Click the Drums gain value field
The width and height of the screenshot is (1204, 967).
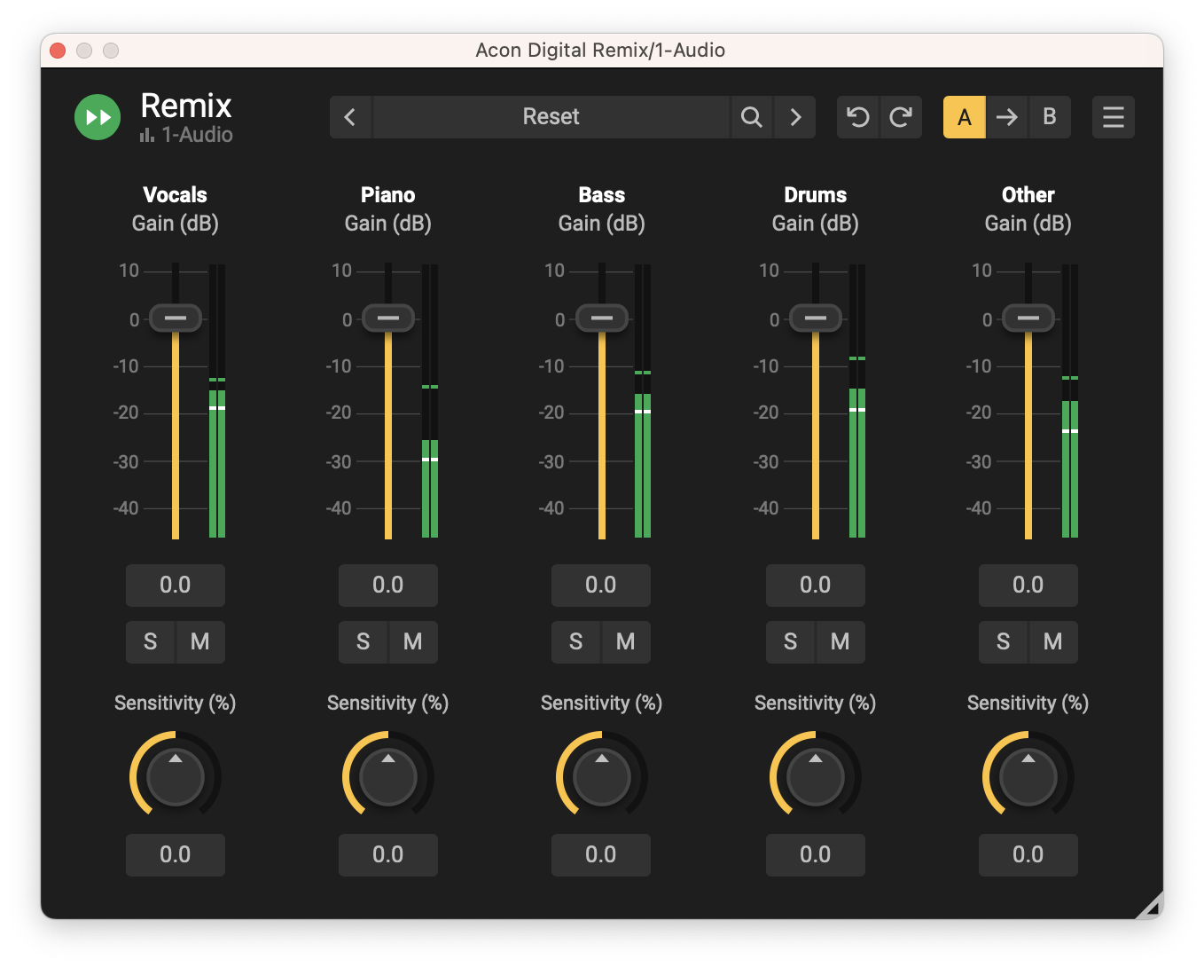click(x=815, y=586)
